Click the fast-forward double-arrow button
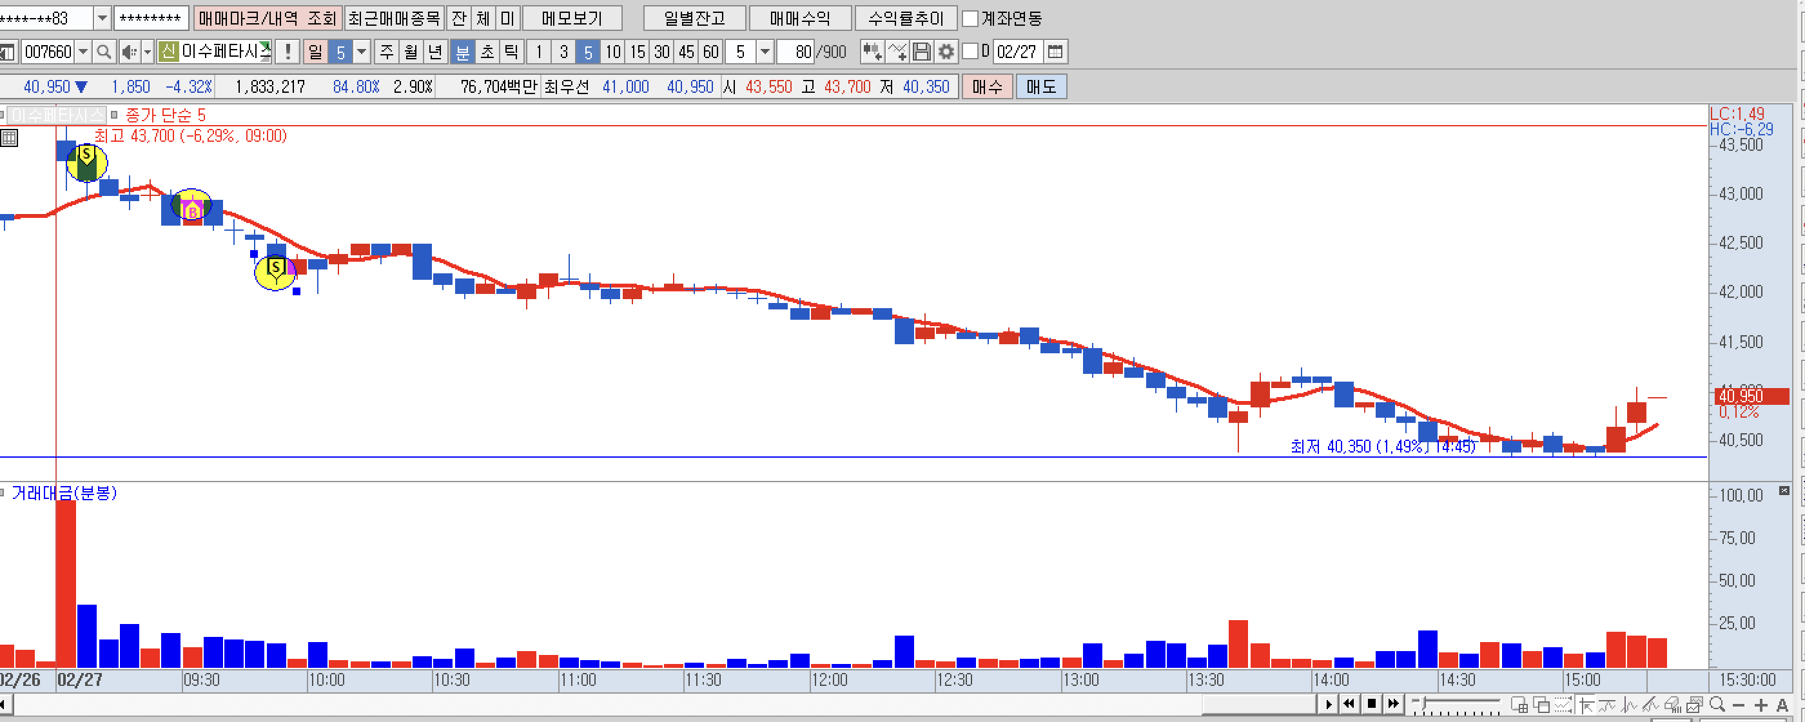Image resolution: width=1805 pixels, height=722 pixels. (x=1394, y=704)
